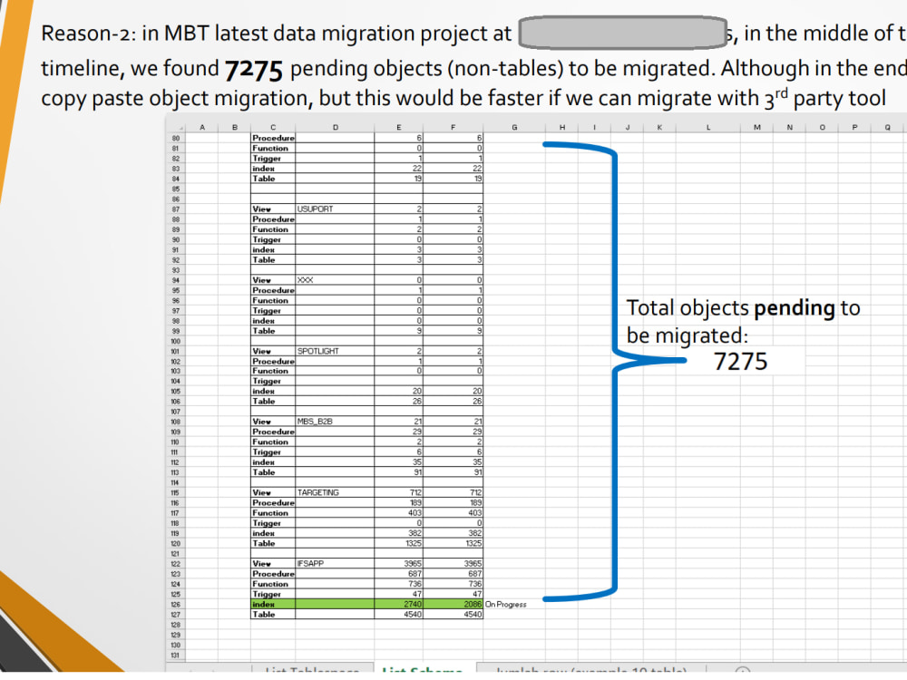Select column C header

273,127
